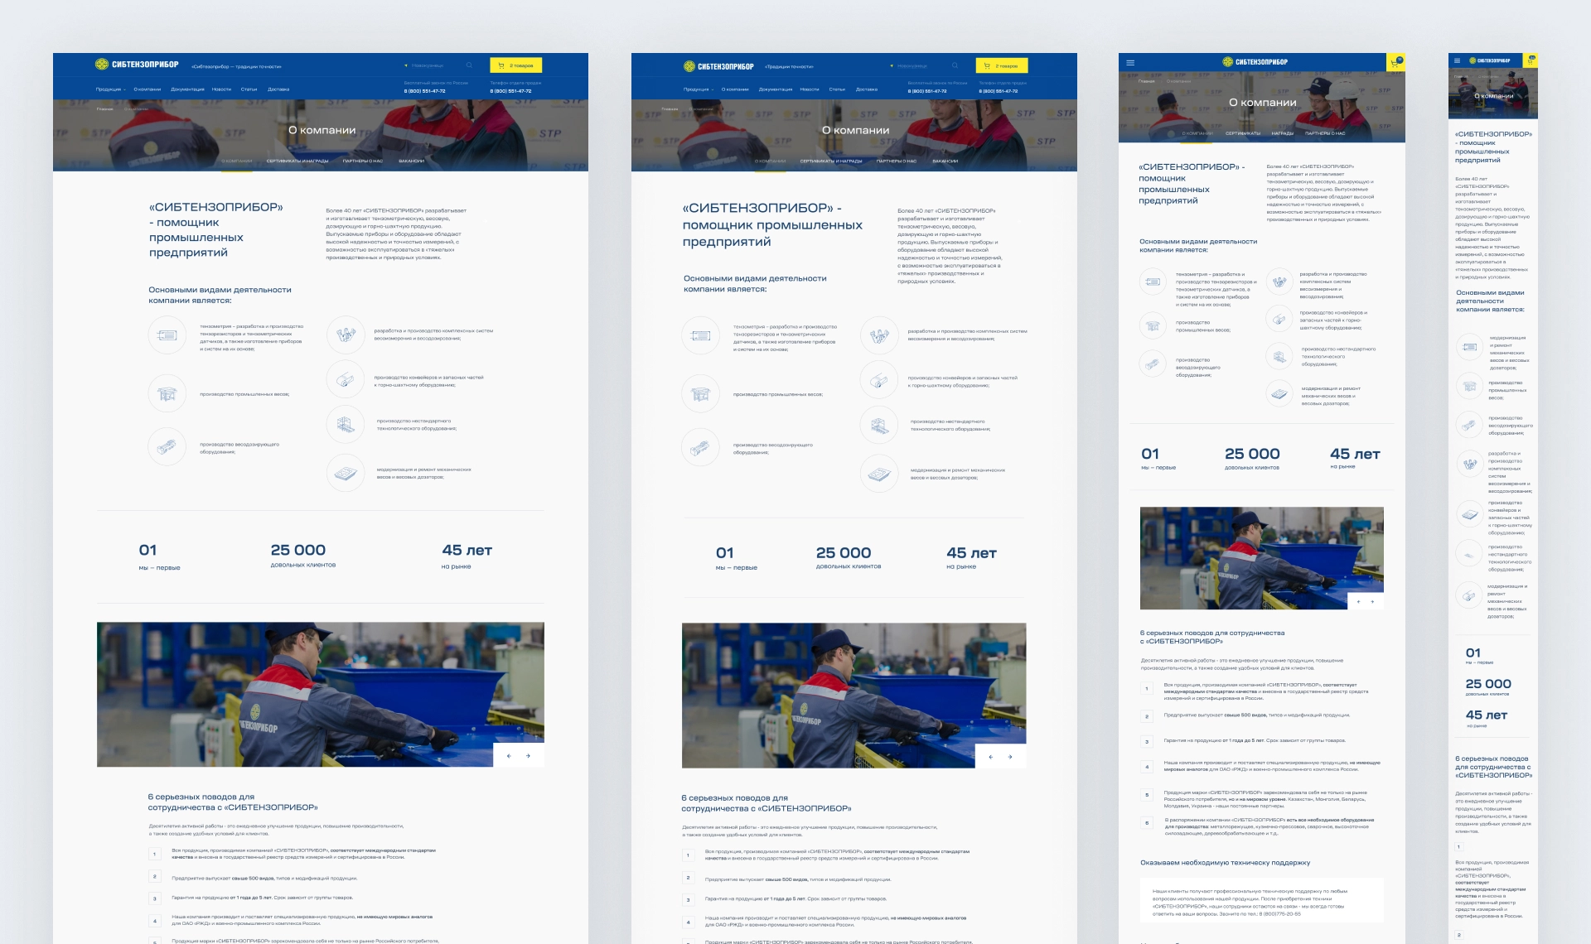Open Документация menu item in the second desktop mockup
1591x944 pixels.
776,89
